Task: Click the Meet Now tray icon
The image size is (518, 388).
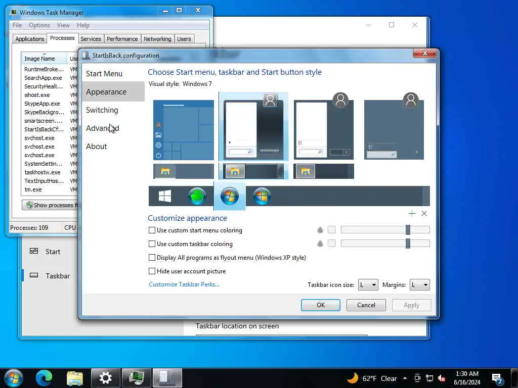Action: click(417, 378)
